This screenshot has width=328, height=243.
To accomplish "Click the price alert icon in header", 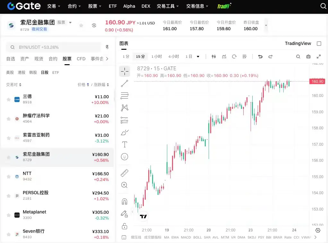I will point(94,25).
